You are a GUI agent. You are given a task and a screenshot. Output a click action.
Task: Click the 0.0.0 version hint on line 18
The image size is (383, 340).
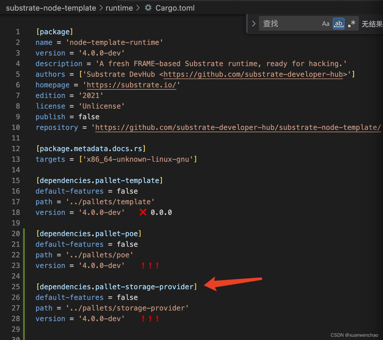tap(161, 212)
